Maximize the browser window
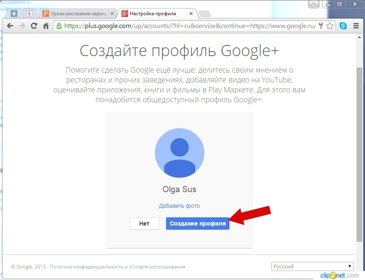Screen dimensions: 365x280 pyautogui.click(x=339, y=4)
